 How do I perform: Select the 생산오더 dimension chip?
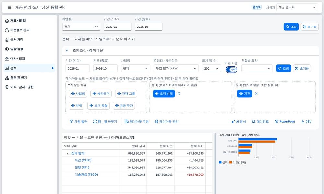click(x=101, y=93)
